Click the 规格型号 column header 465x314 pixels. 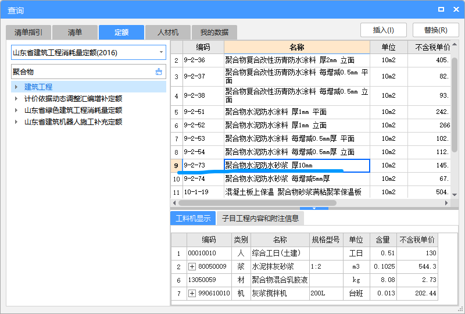coord(326,240)
